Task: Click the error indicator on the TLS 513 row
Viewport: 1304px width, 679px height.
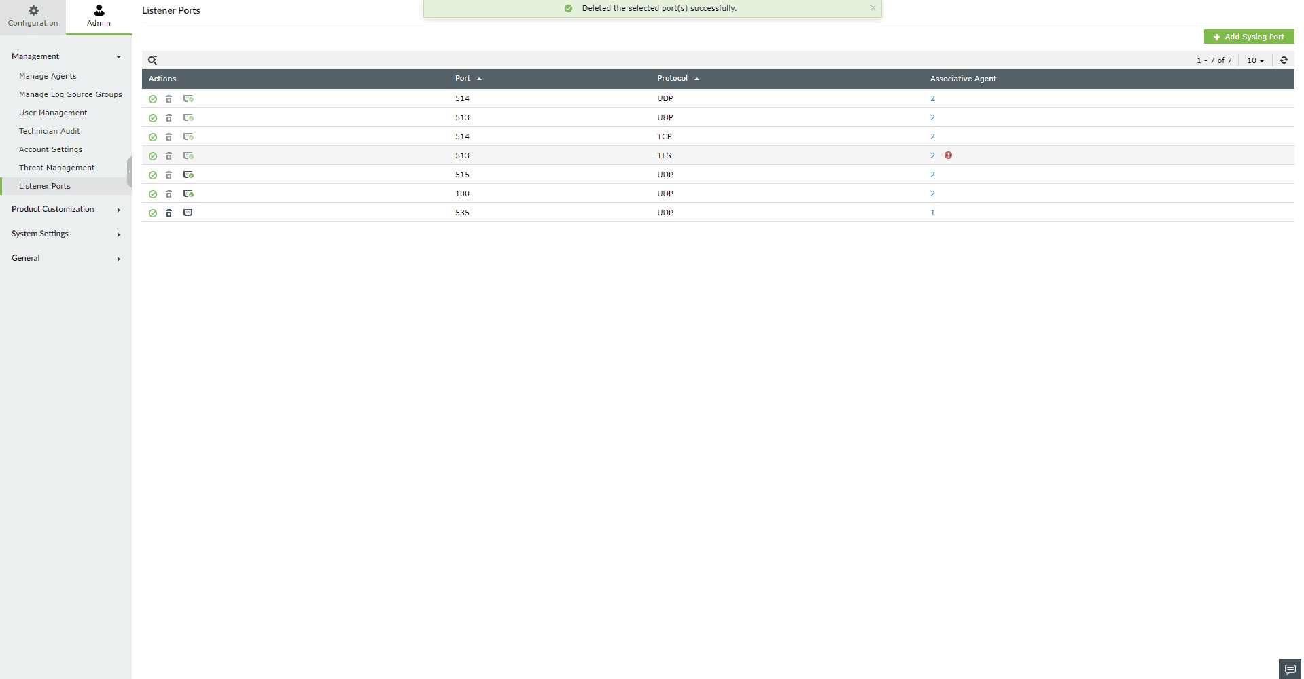Action: (x=948, y=155)
